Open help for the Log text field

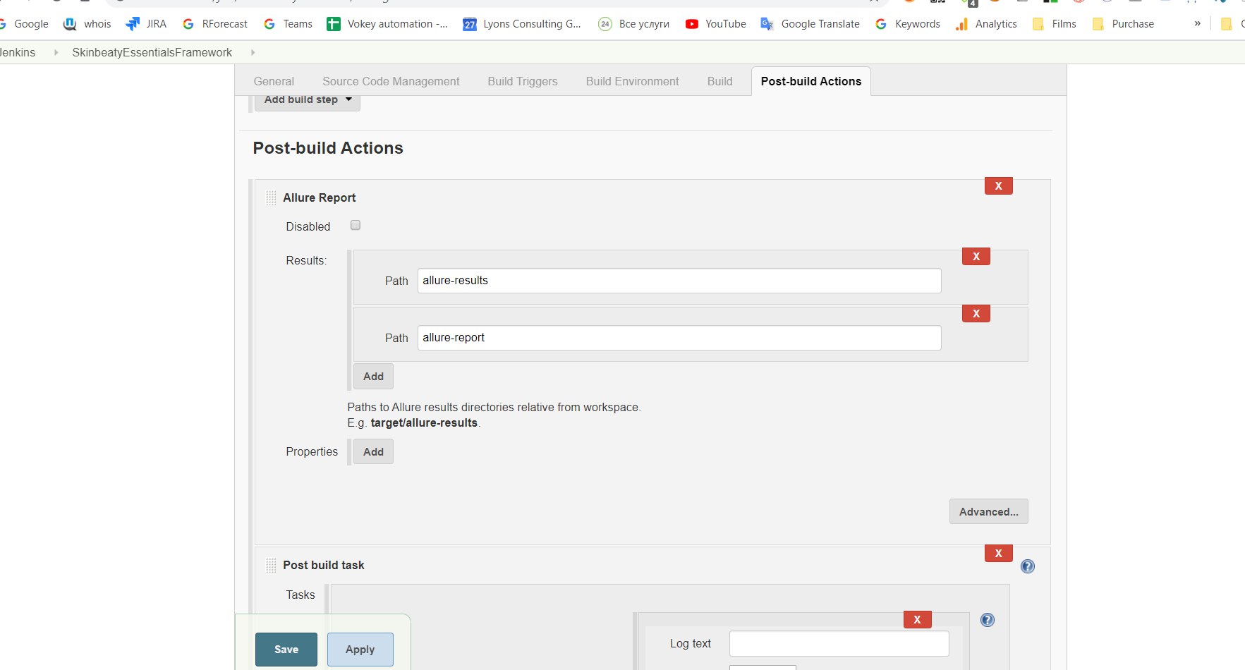point(988,620)
